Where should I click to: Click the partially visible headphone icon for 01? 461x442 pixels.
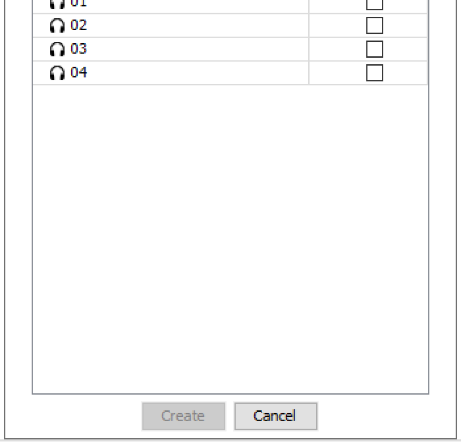point(57,4)
